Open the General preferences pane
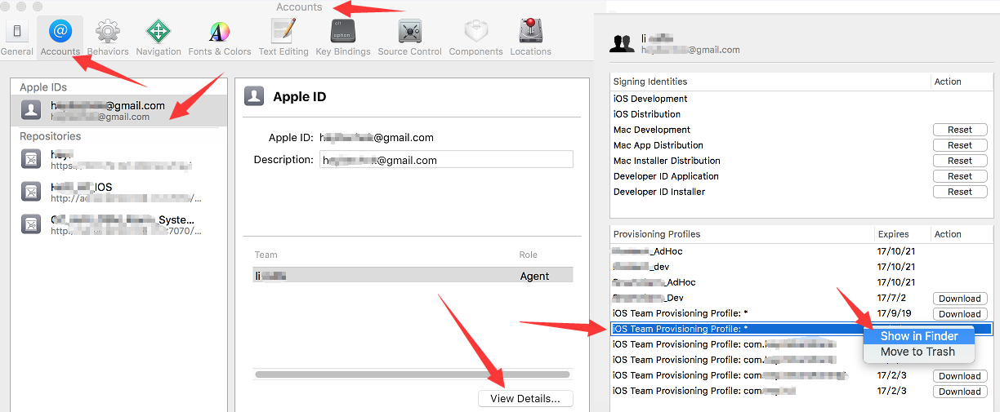1000x412 pixels. 17,38
